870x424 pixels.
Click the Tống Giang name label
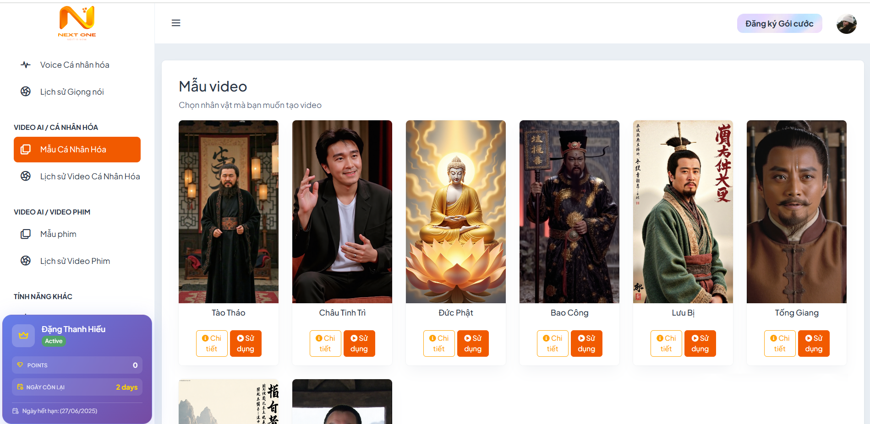tap(797, 313)
